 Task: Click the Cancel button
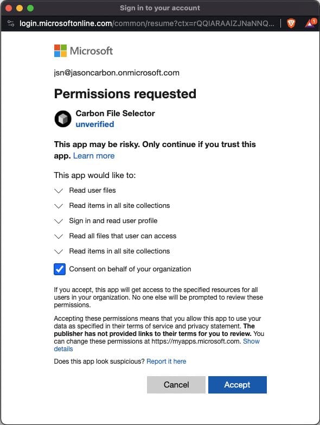[x=176, y=385]
